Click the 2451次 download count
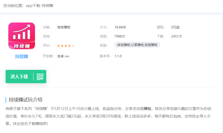Screen dimensions: 223x133 tap(176, 36)
